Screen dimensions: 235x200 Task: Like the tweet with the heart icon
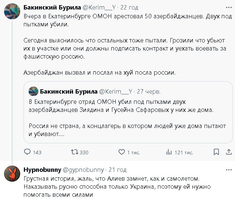click(121, 152)
